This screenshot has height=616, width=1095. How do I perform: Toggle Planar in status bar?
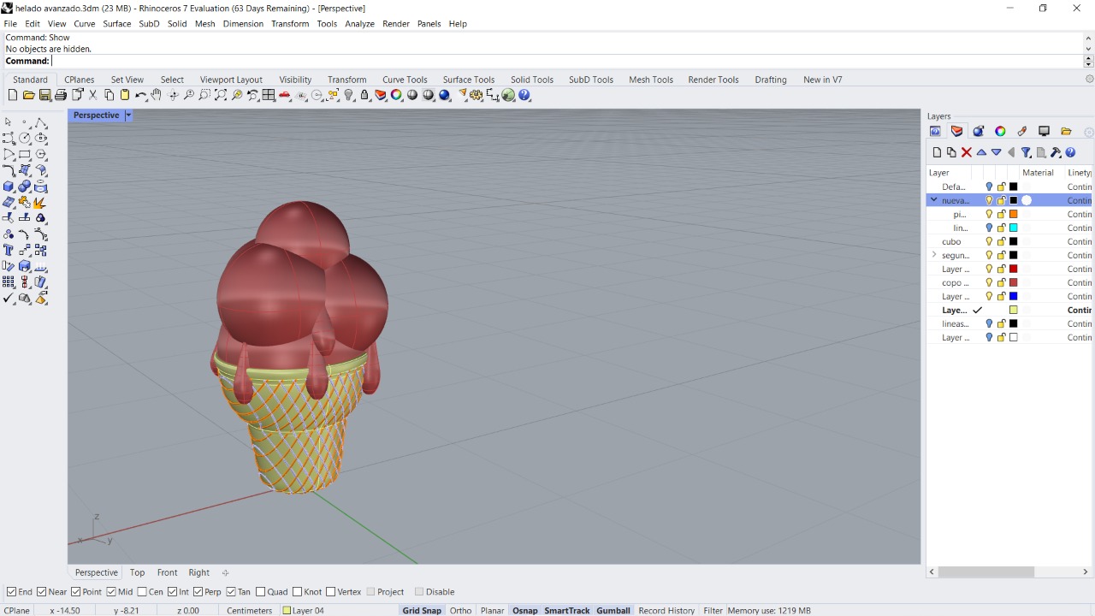coord(492,611)
